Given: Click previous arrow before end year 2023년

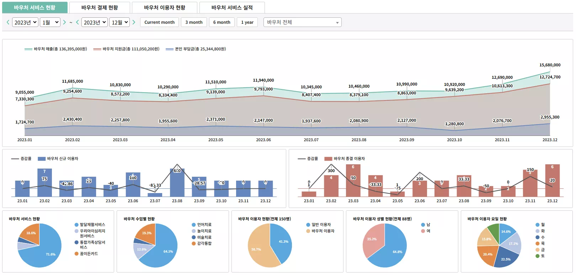Looking at the screenshot, I should click(x=77, y=22).
